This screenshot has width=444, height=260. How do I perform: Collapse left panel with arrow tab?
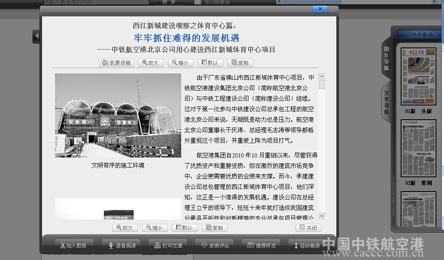36,37
